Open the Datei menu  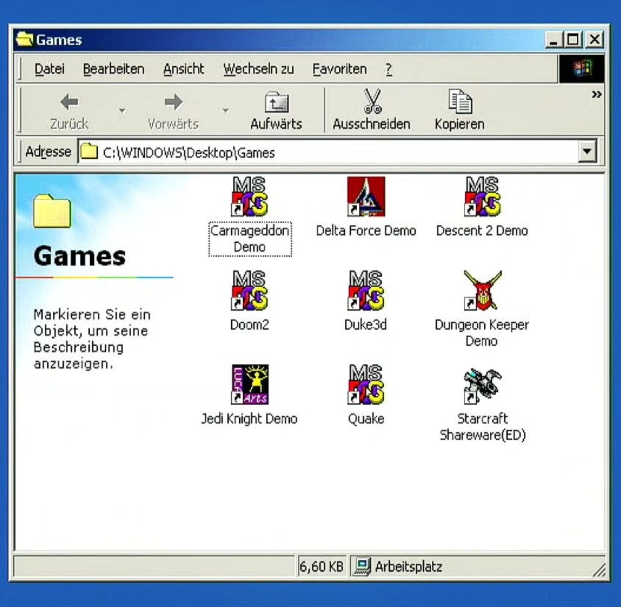[49, 70]
